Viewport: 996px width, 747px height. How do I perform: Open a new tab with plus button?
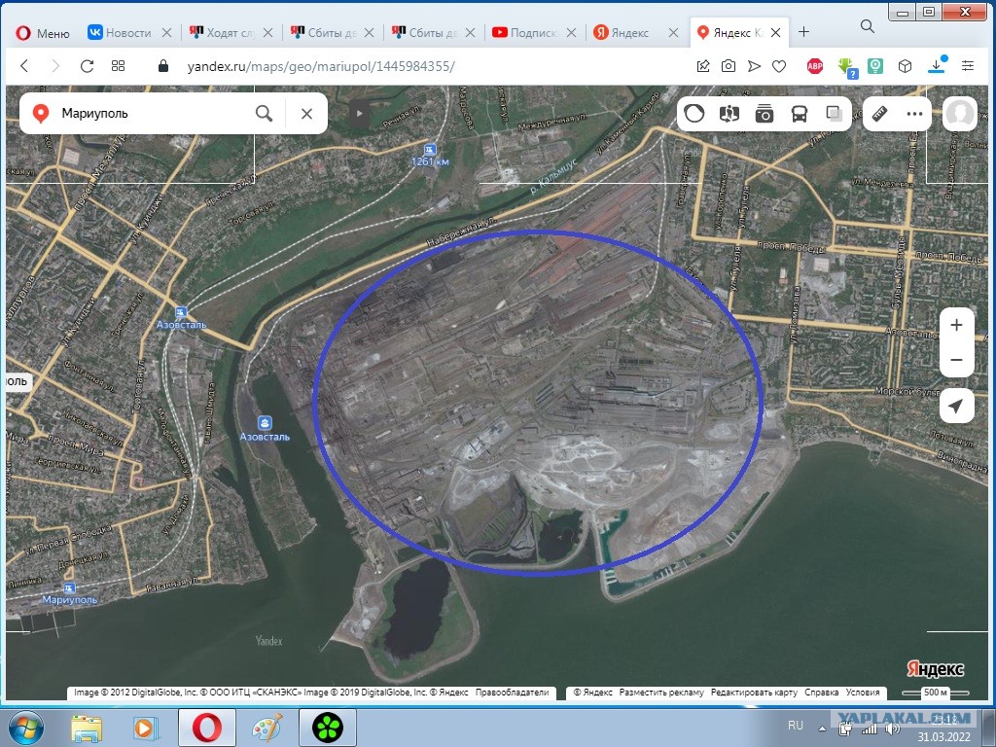pyautogui.click(x=803, y=32)
